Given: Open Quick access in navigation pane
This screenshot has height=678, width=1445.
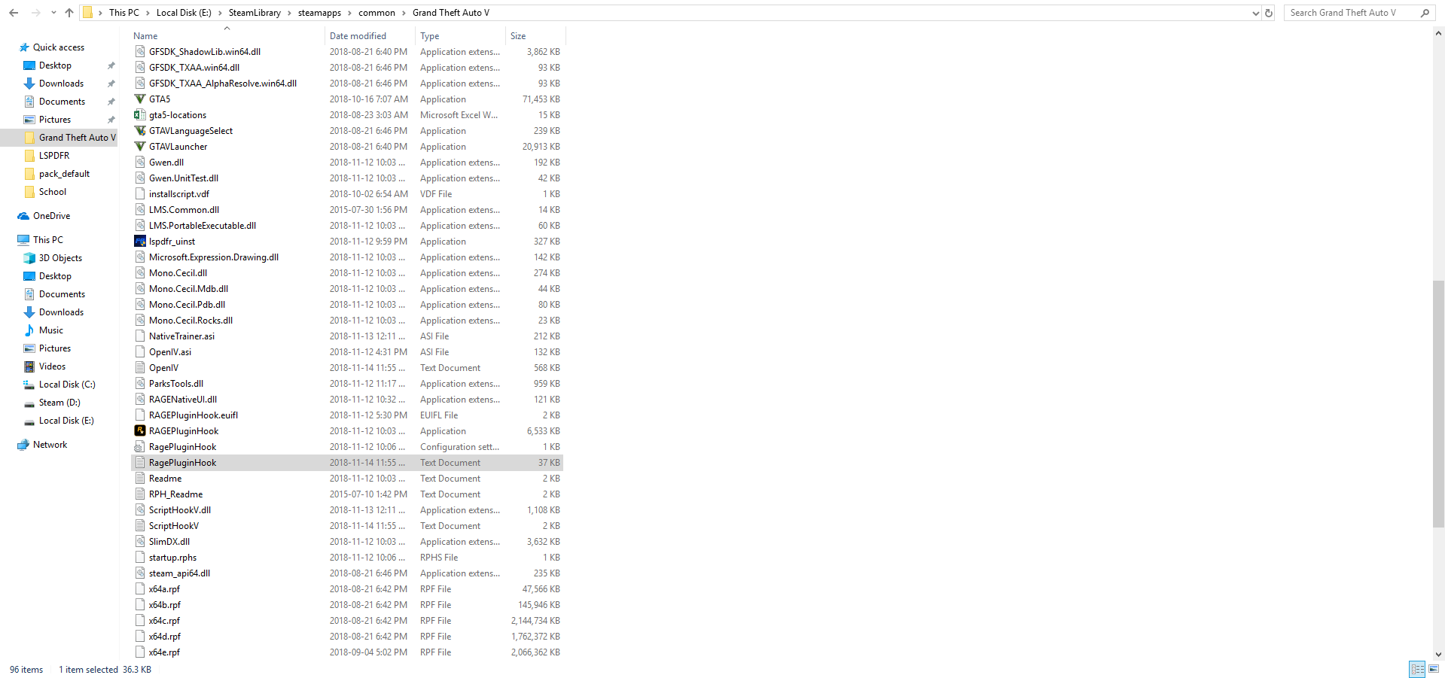Looking at the screenshot, I should click(59, 47).
